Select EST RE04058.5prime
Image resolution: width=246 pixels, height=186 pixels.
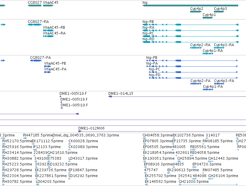[205, 153]
